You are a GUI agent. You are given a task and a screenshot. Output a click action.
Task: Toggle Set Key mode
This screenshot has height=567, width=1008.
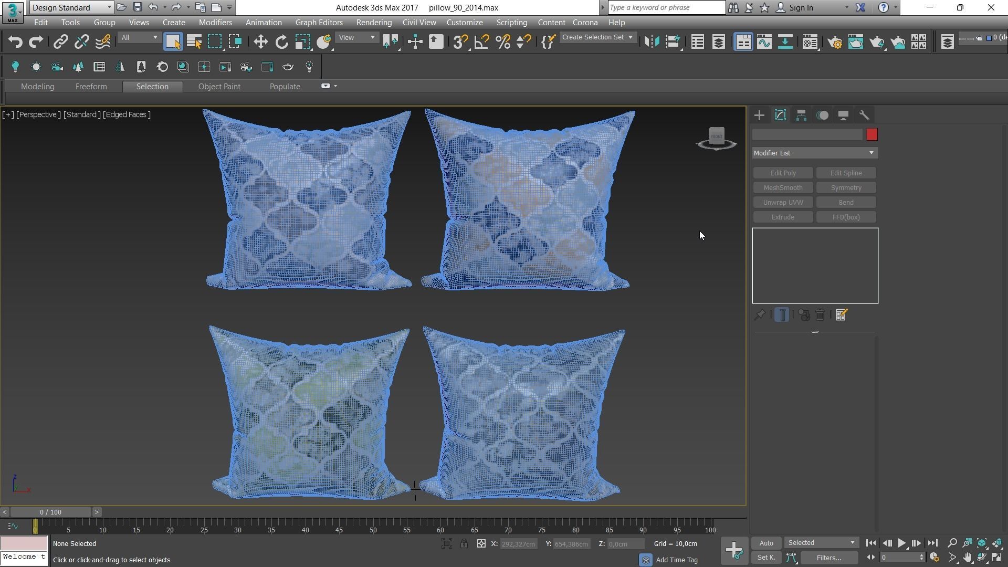click(x=766, y=558)
